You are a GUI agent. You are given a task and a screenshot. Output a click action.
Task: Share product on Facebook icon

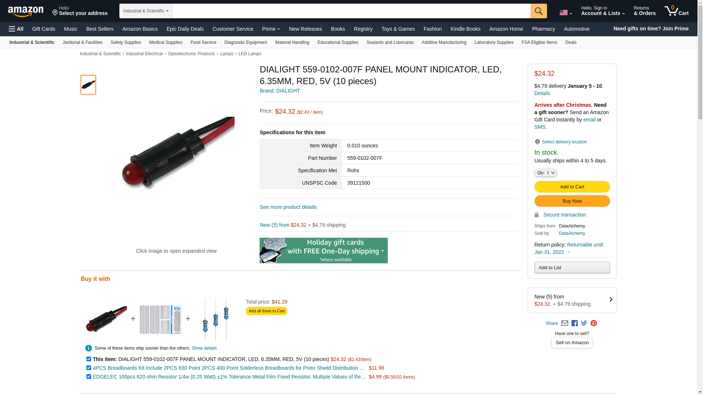[x=574, y=323]
